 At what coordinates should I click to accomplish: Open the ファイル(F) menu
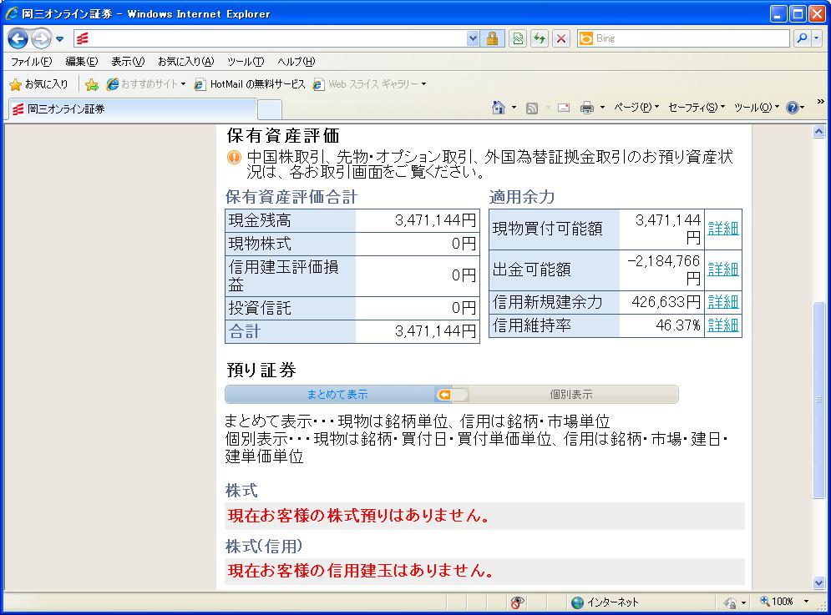(x=31, y=62)
